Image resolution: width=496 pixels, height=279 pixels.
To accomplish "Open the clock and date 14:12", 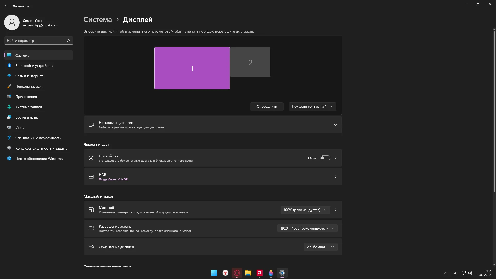I will (484, 273).
